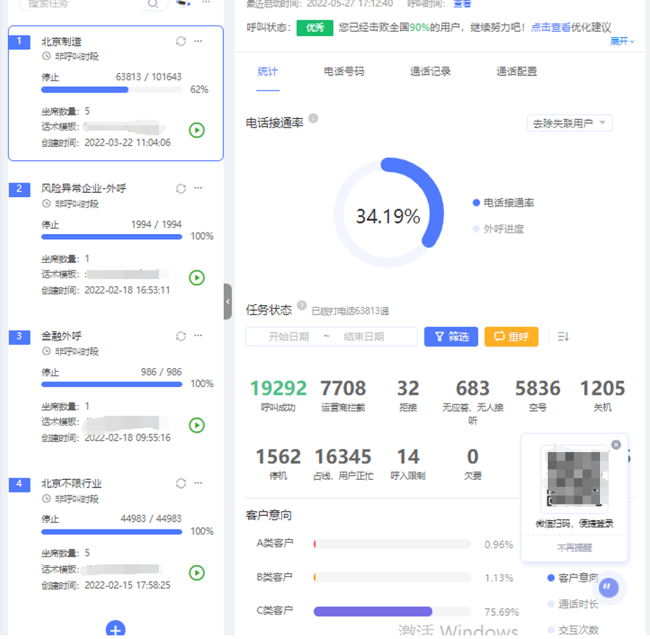
Task: Toggle 电话接通率 legend item
Action: [504, 204]
